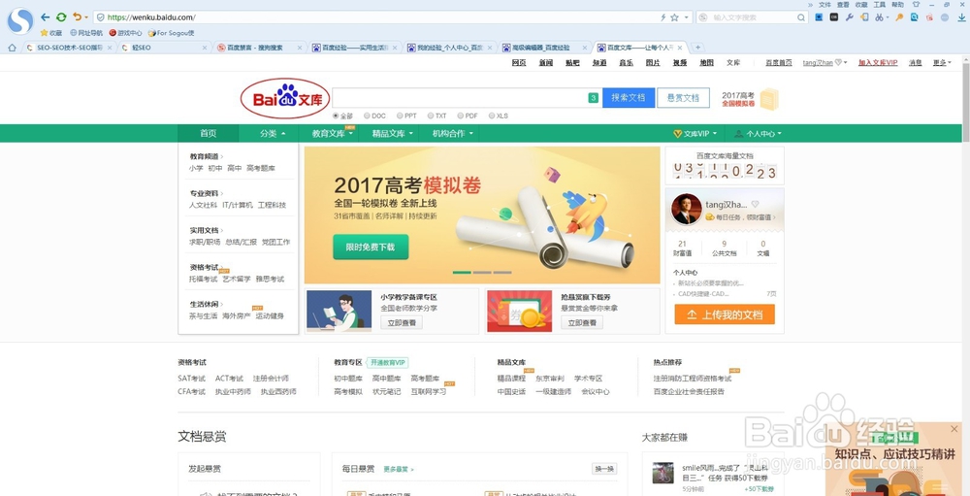Close the 轻SEO tab
This screenshot has width=970, height=496.
point(205,48)
